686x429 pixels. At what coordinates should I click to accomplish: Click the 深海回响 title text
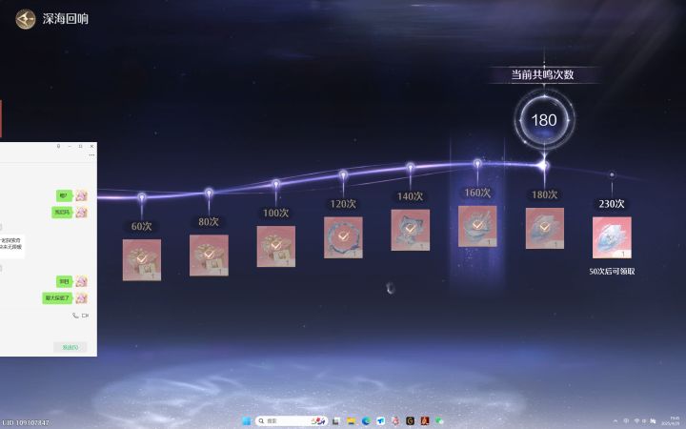point(65,19)
